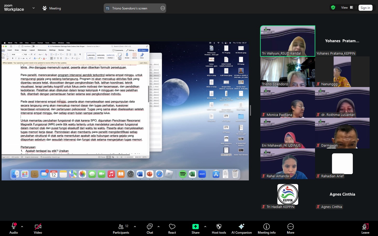Select Tri Wahyuni_RSUD Kendal video thumbnail
The height and width of the screenshot is (236, 378).
[x=288, y=41]
